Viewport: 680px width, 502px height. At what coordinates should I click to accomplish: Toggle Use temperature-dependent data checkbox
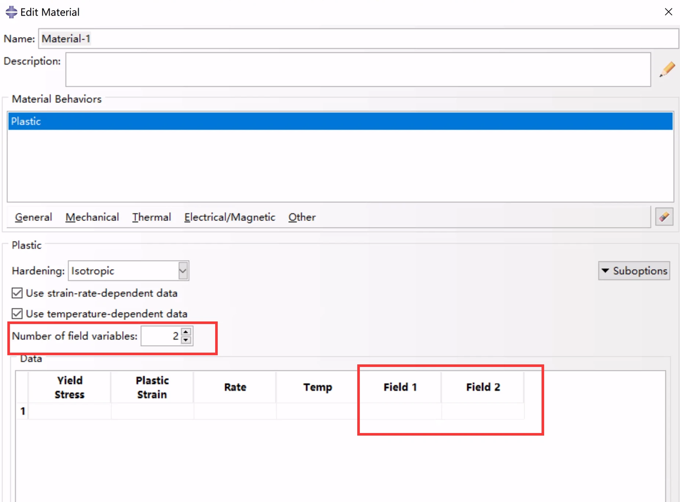pos(17,314)
